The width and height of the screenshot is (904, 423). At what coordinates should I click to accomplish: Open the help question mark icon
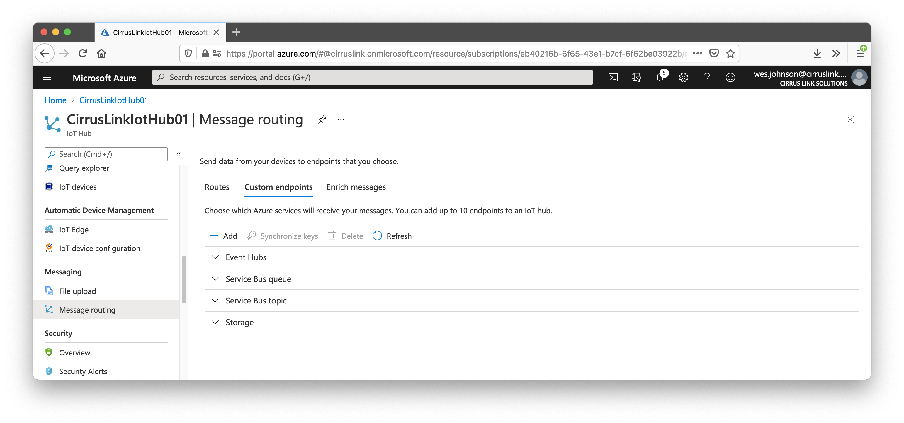tap(707, 78)
